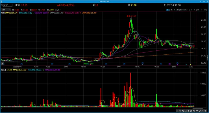Toggle the eye visibility icon in bottom toolbar

(197, 111)
